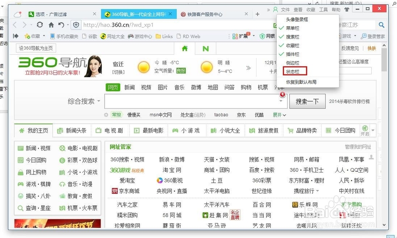Open 手机收藏夹 bookmark
Image resolution: width=397 pixels, height=238 pixels.
pos(64,36)
